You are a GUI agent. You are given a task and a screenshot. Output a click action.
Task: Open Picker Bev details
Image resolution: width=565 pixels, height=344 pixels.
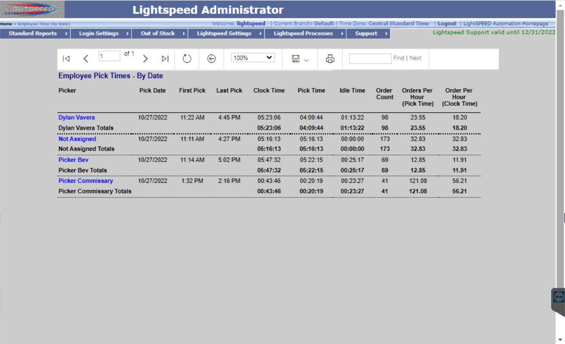(x=73, y=160)
